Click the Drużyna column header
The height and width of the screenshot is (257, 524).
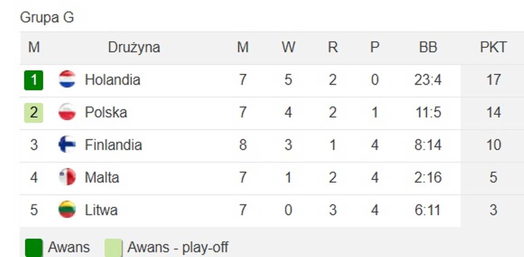(x=134, y=47)
